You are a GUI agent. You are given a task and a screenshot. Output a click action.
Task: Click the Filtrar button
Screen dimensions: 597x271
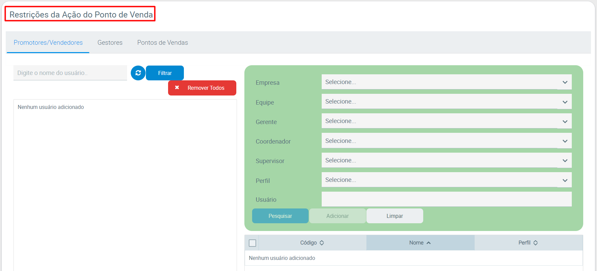click(x=165, y=73)
